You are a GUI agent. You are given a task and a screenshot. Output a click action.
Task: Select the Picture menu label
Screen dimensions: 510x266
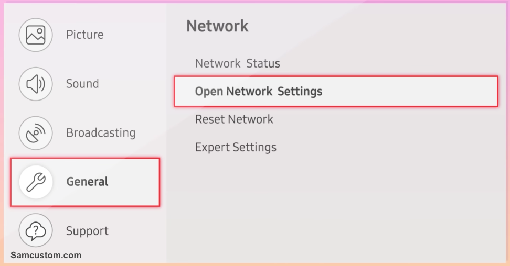click(85, 35)
